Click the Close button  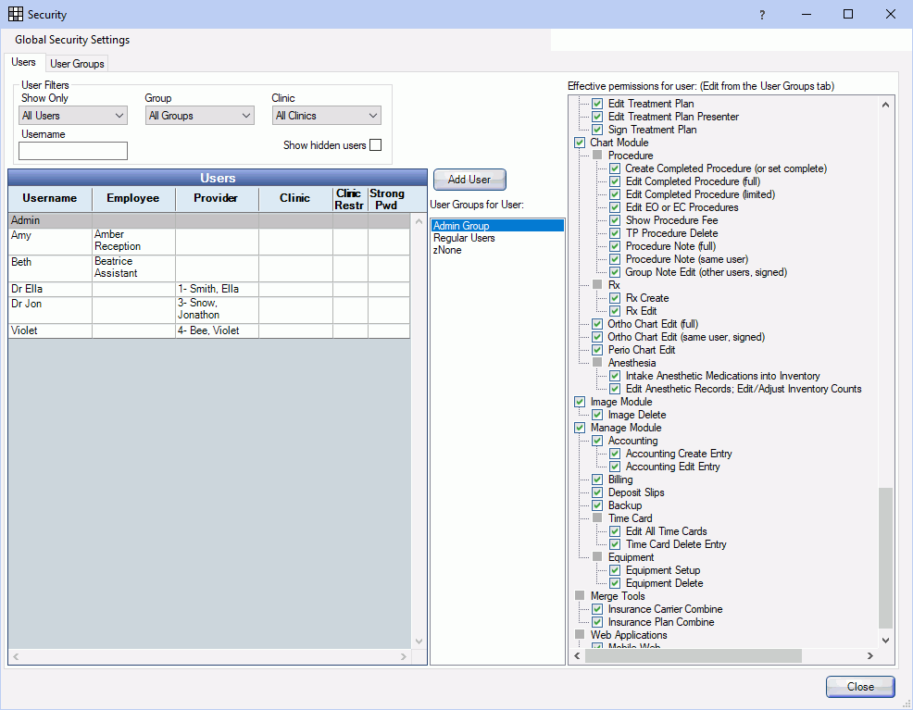[x=860, y=687]
